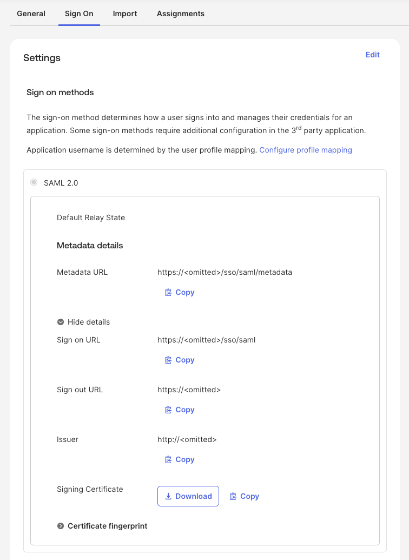
Task: Go to the Assignments tab
Action: (x=181, y=14)
